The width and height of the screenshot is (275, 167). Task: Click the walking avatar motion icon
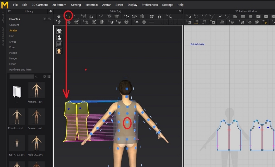(59, 22)
